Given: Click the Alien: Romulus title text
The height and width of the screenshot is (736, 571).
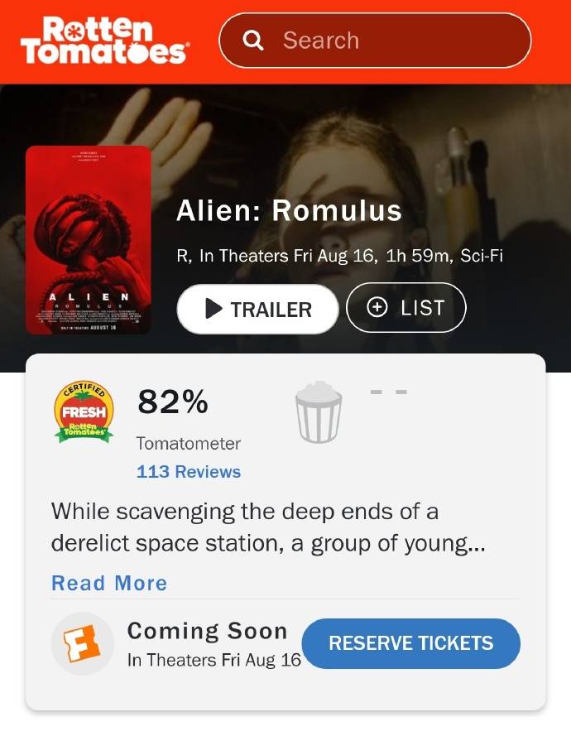Looking at the screenshot, I should [x=290, y=209].
